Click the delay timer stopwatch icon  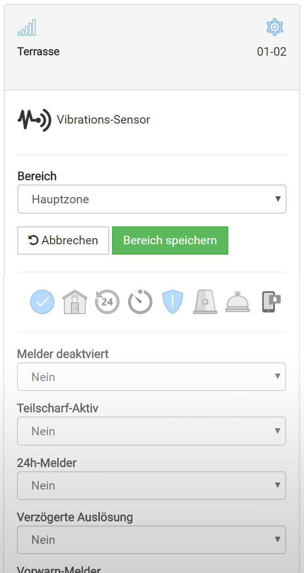point(140,302)
